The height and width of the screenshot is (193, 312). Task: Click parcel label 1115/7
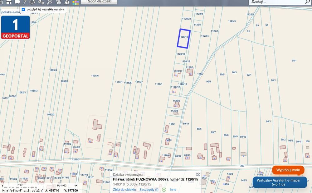point(139,82)
